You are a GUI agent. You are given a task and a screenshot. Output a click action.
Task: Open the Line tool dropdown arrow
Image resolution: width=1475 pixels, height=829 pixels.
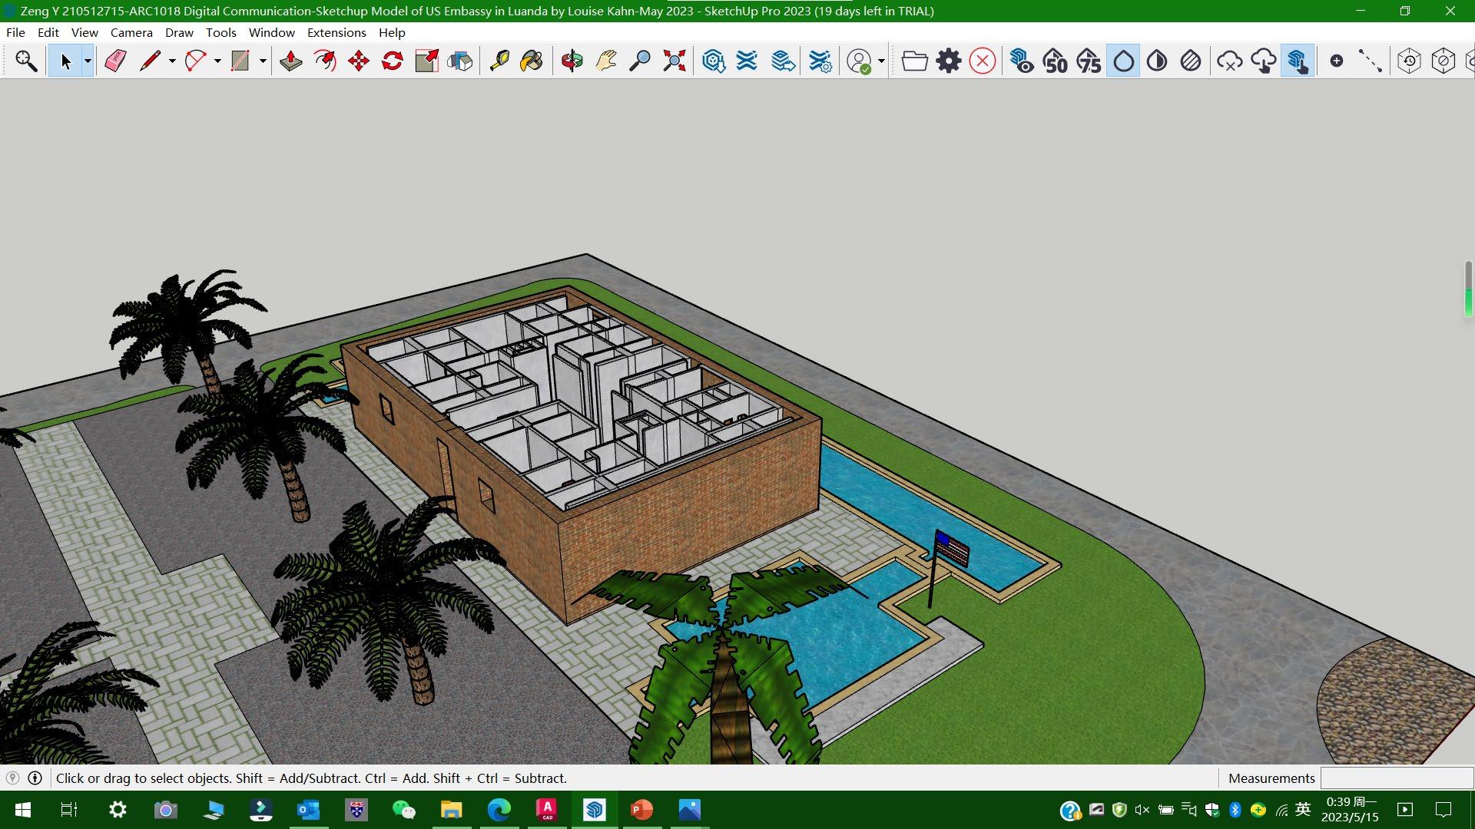[x=172, y=61]
